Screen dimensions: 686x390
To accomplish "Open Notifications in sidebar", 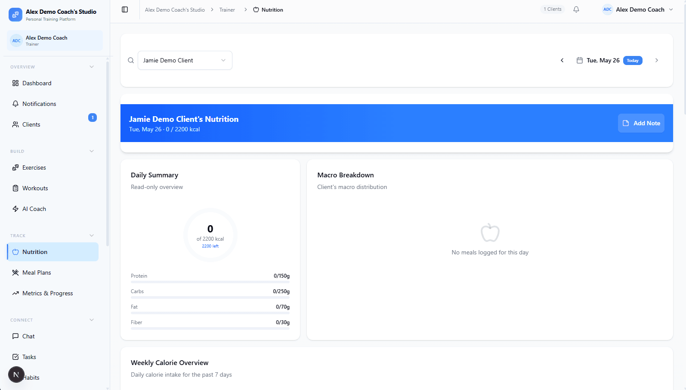I will [53, 104].
